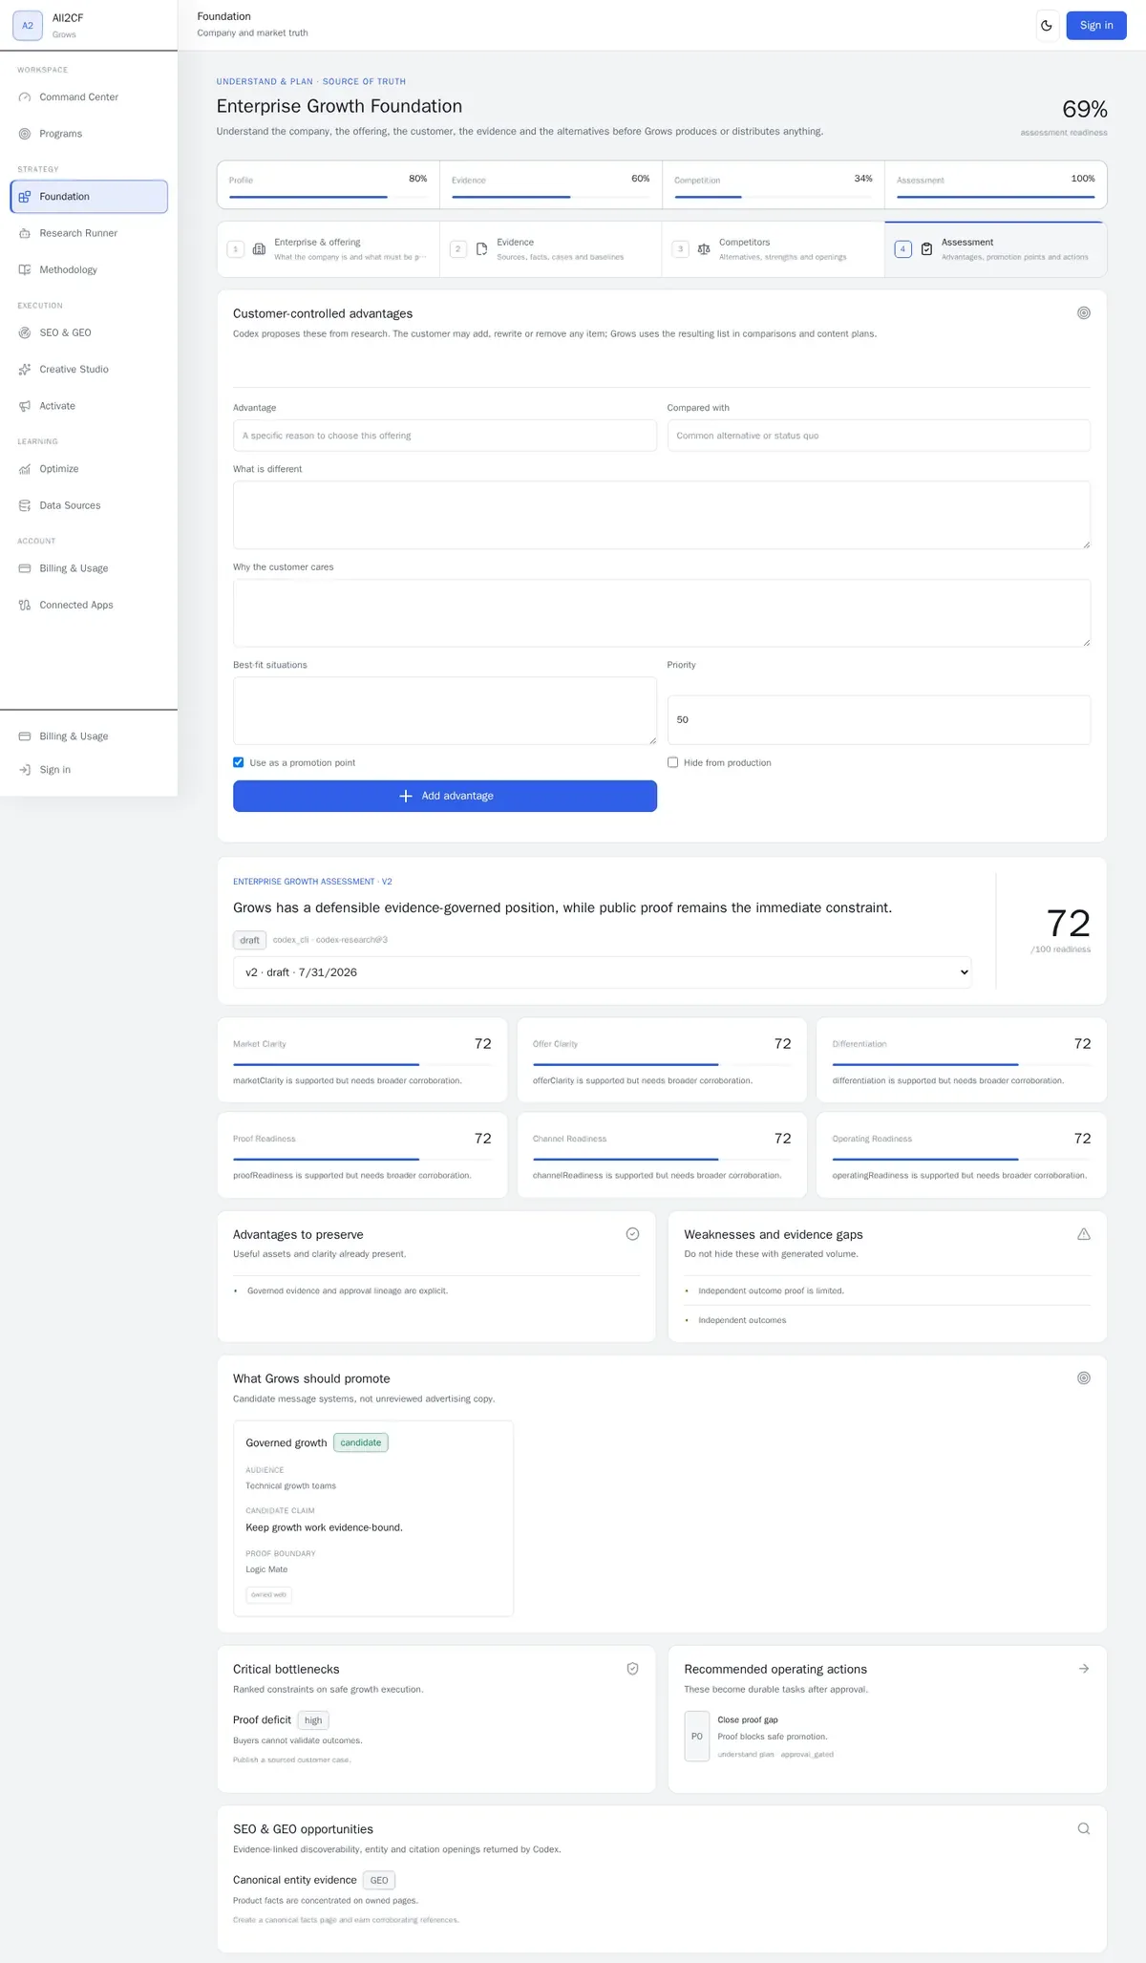The height and width of the screenshot is (1963, 1146).
Task: Open the Enterprise & offering step tab
Action: (329, 249)
